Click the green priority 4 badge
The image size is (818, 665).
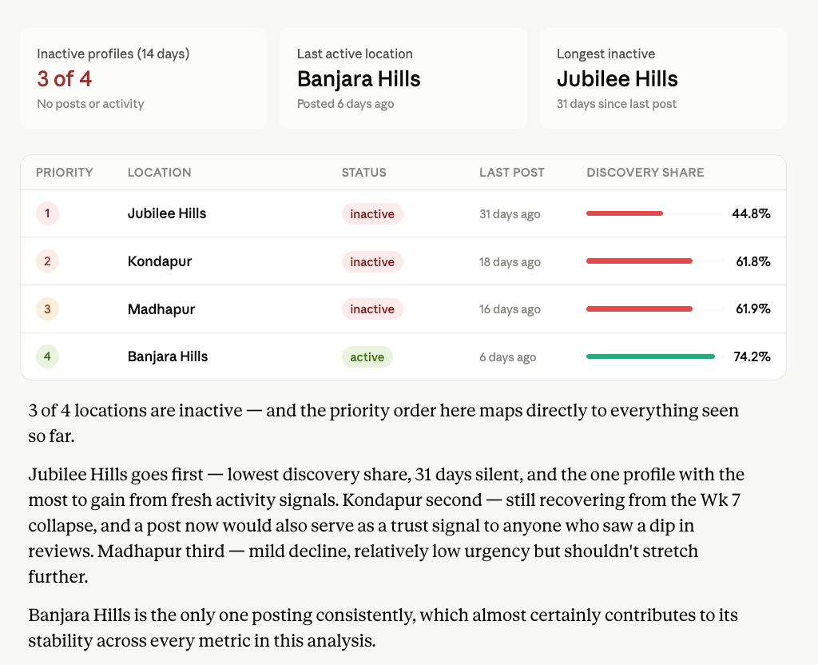(47, 356)
